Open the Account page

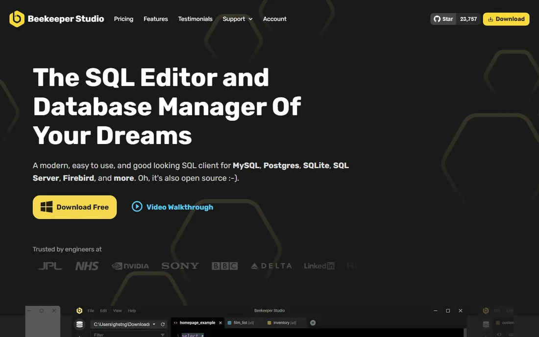[x=275, y=19]
